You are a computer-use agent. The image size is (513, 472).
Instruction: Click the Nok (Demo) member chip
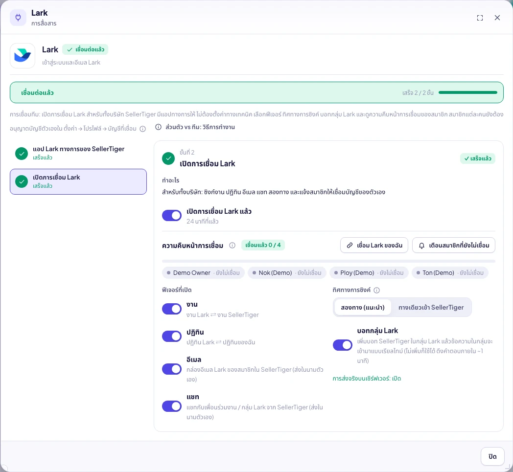coord(287,272)
